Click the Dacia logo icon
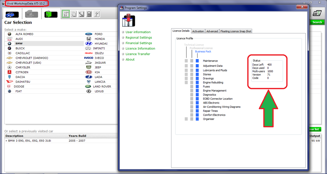 9,77
